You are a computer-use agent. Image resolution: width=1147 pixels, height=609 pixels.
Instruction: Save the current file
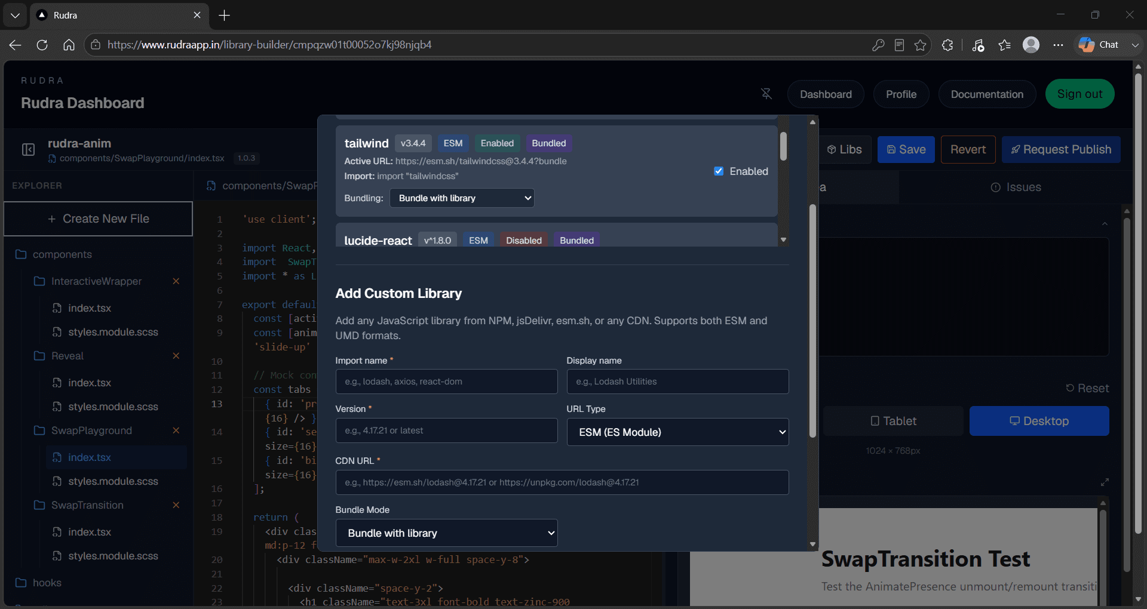(x=906, y=149)
